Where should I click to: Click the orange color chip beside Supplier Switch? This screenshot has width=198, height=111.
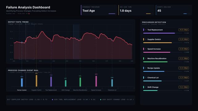pyautogui.click(x=144, y=39)
